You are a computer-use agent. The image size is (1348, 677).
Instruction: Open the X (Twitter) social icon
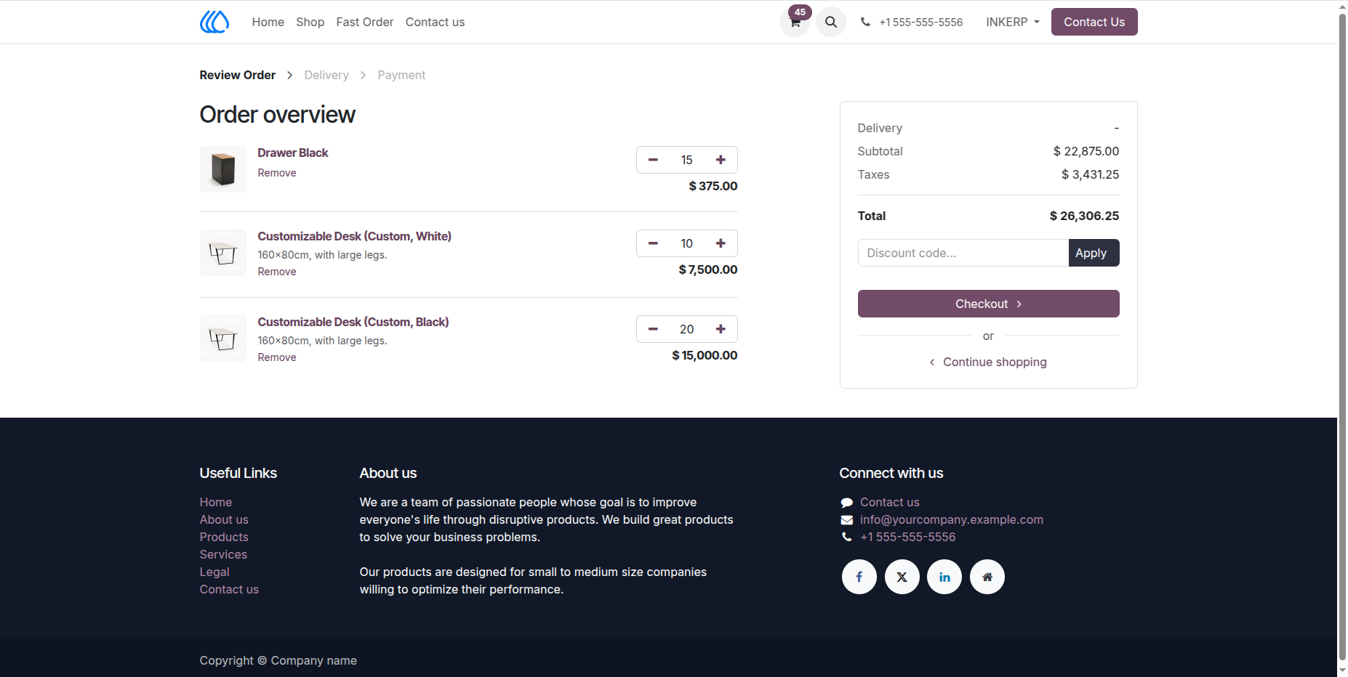[x=902, y=577]
